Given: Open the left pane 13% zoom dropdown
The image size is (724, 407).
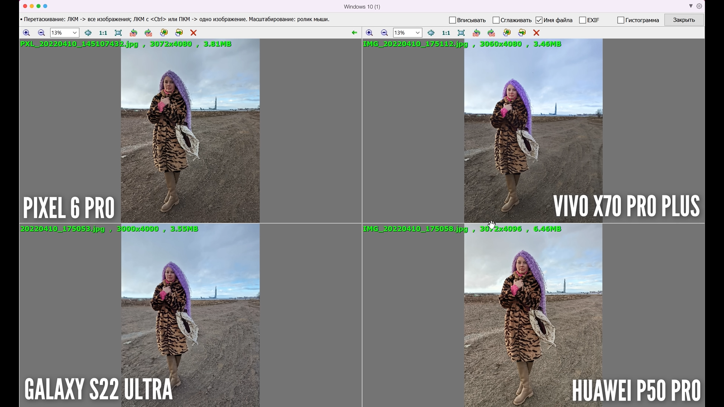Looking at the screenshot, I should [75, 33].
